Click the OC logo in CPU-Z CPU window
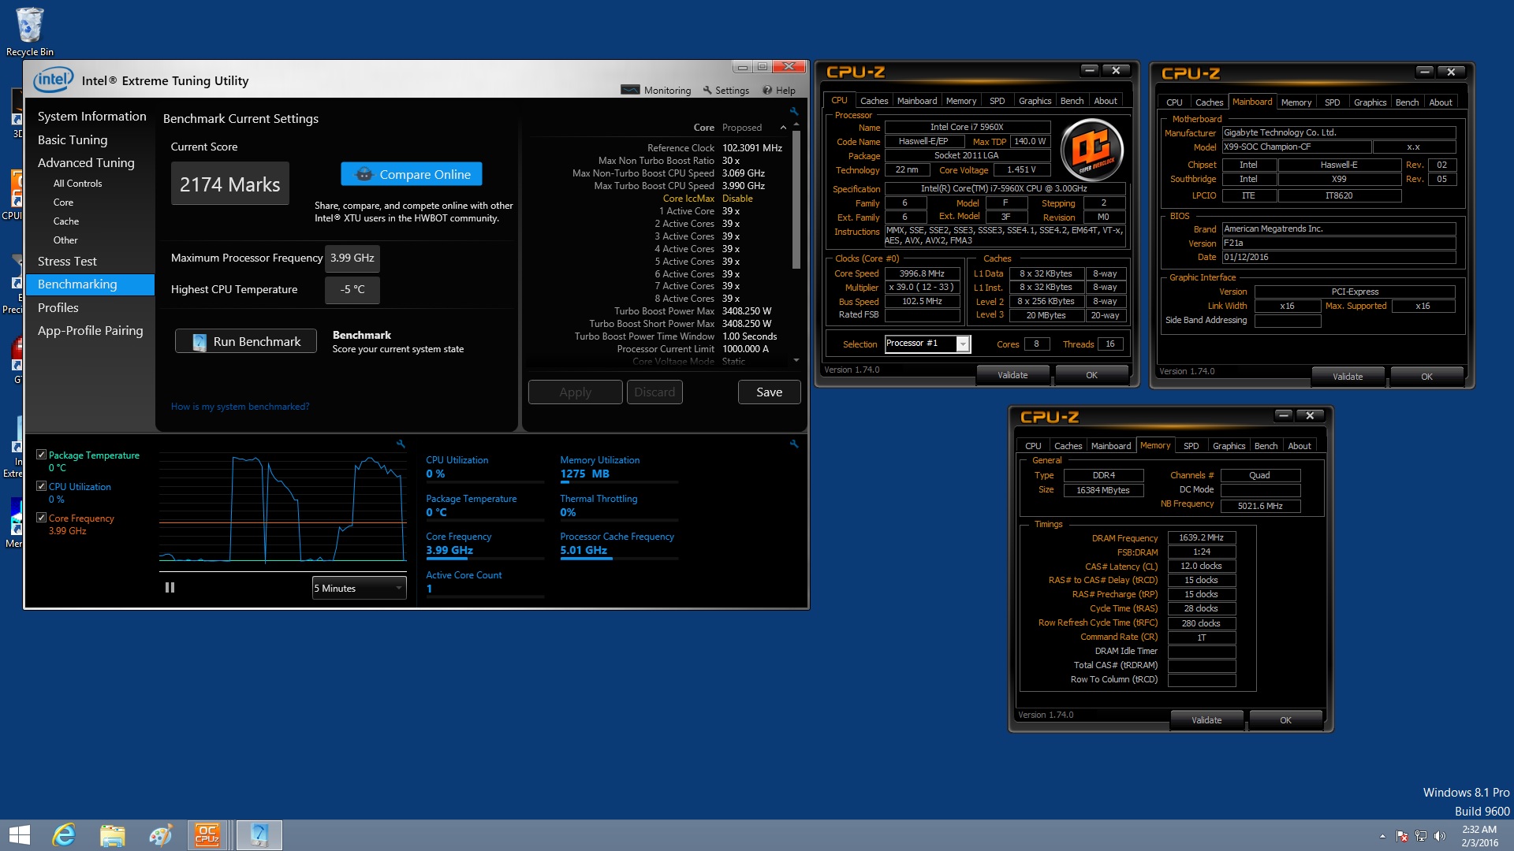1514x851 pixels. (x=1091, y=150)
